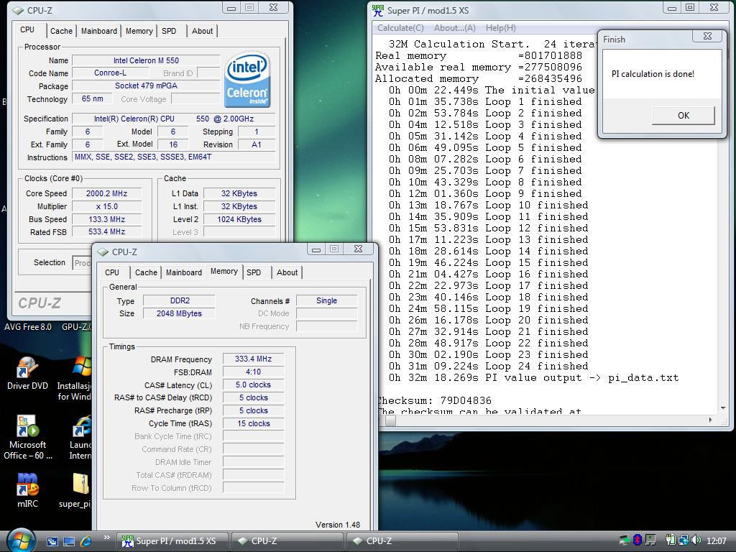Select About tab in front CPU-Z window
The height and width of the screenshot is (552, 736).
pyautogui.click(x=287, y=272)
